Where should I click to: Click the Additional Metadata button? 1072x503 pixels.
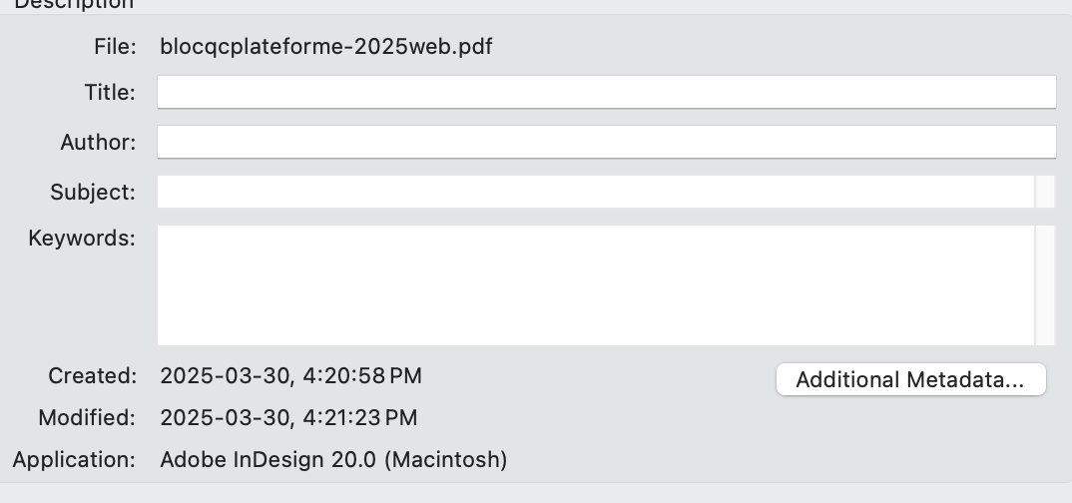[910, 380]
